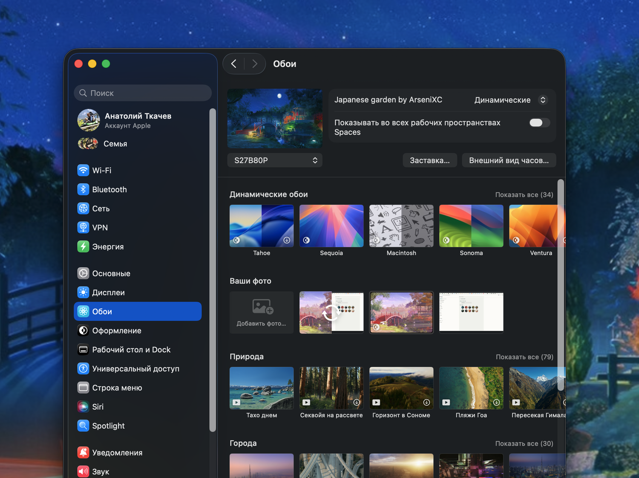Click the back arrow in the toolbar
Screen dimensions: 639x478
(x=233, y=64)
